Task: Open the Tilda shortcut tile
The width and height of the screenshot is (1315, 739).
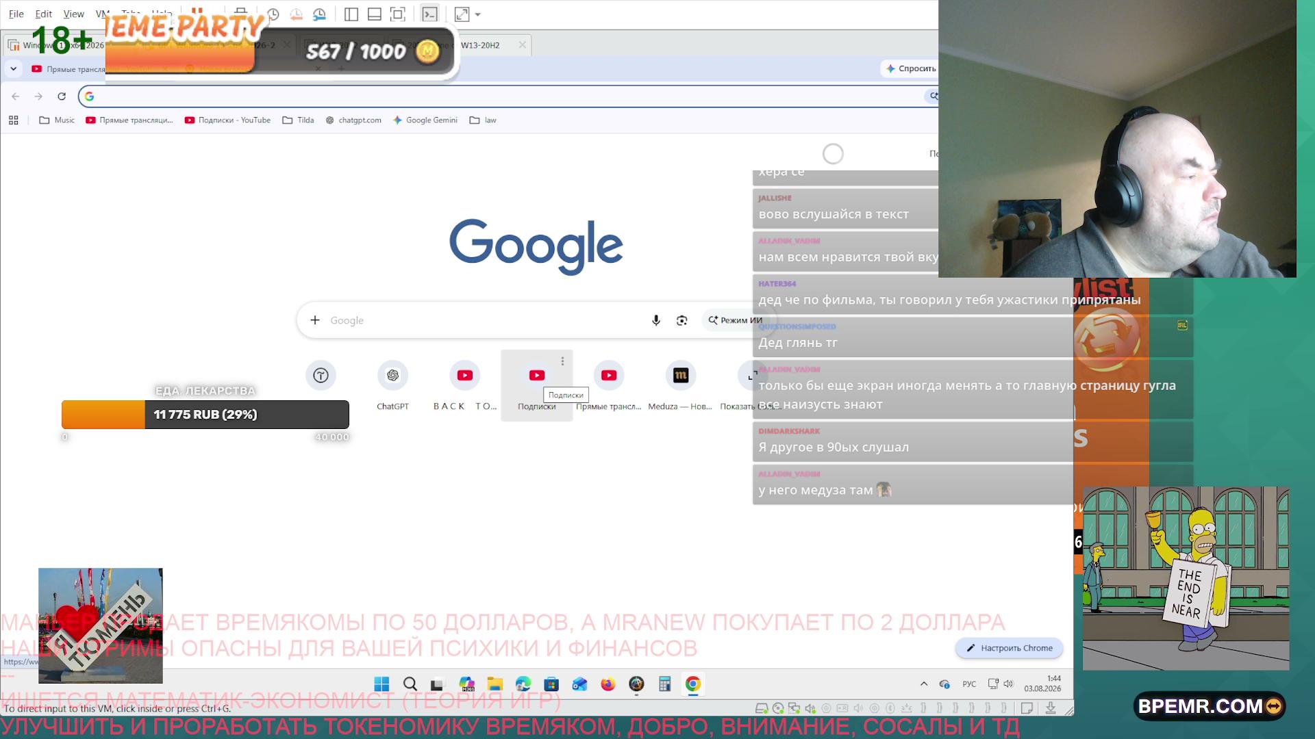Action: (321, 376)
